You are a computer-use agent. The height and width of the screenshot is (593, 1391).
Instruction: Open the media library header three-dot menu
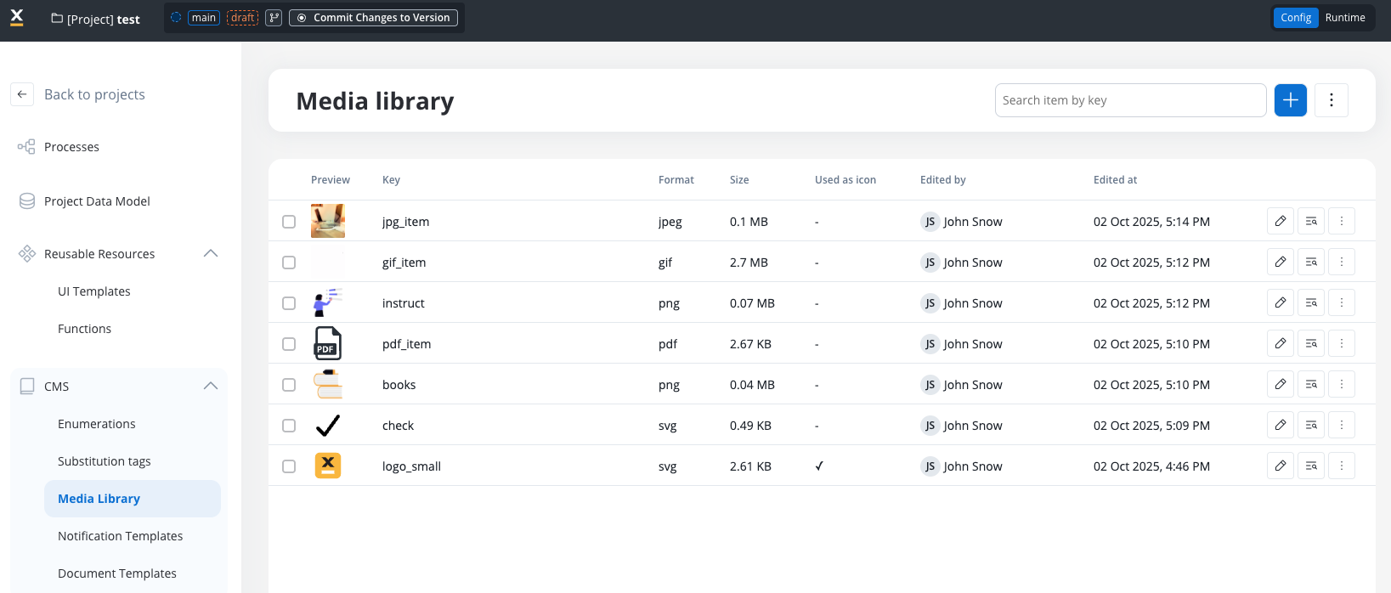click(x=1331, y=100)
